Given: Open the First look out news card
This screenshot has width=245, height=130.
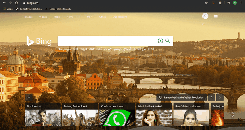Looking at the screenshot, I should 43,114.
